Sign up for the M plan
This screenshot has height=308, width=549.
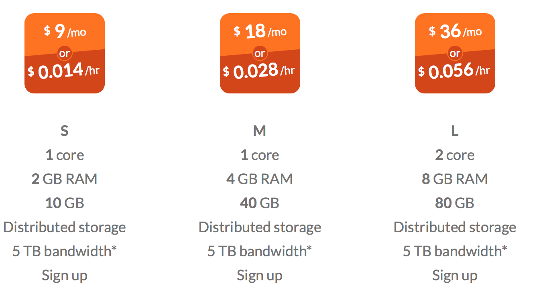(260, 275)
